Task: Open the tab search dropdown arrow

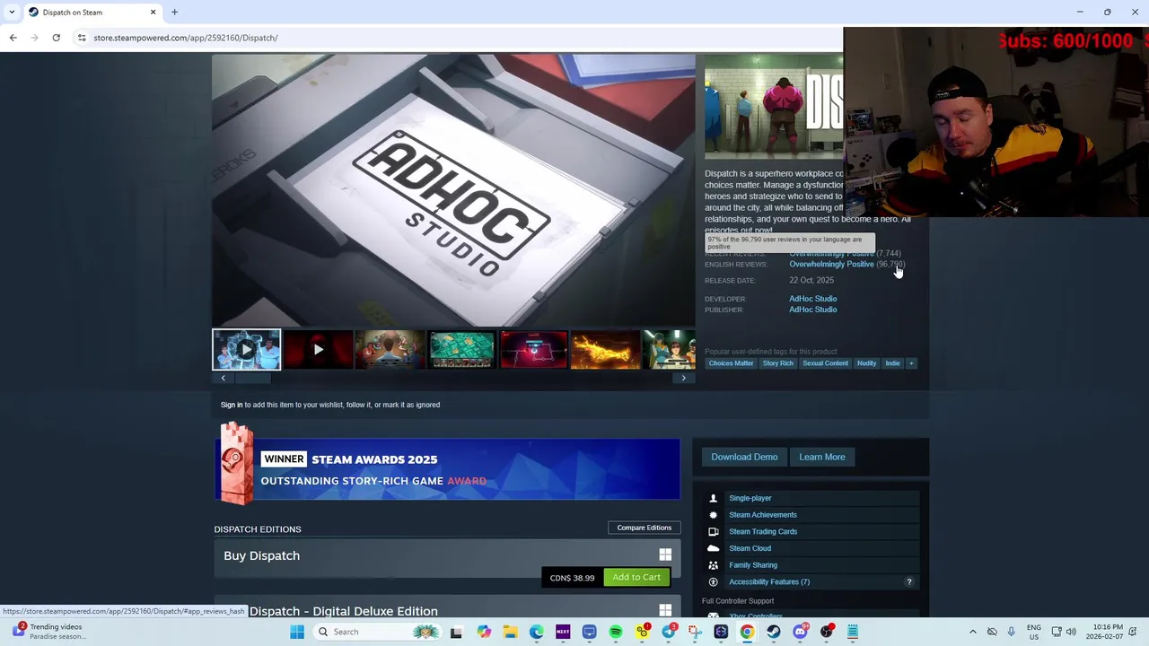Action: coord(12,13)
